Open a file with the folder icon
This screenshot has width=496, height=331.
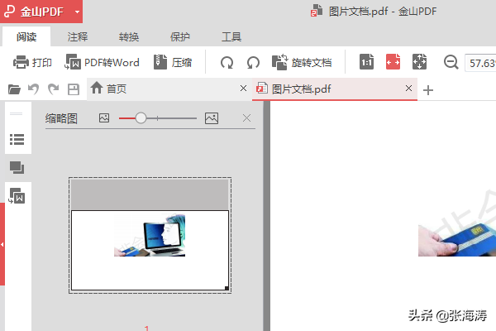point(14,89)
